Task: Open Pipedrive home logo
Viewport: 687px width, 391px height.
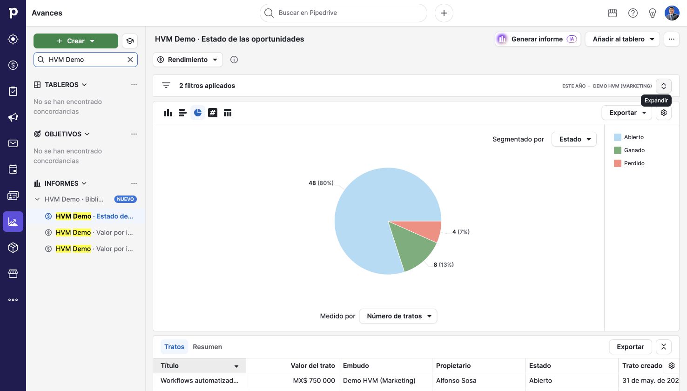Action: tap(13, 13)
